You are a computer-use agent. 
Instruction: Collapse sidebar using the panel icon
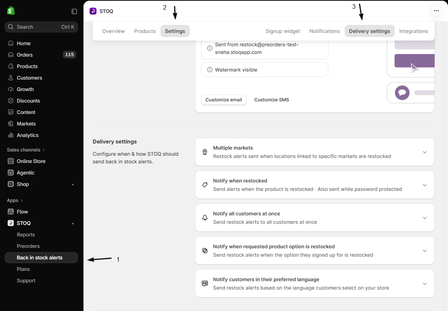[x=74, y=11]
